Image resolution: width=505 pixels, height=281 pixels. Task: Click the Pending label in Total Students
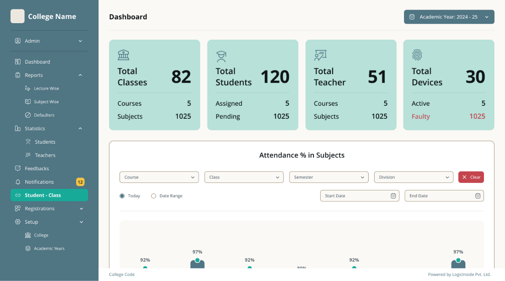pos(228,117)
